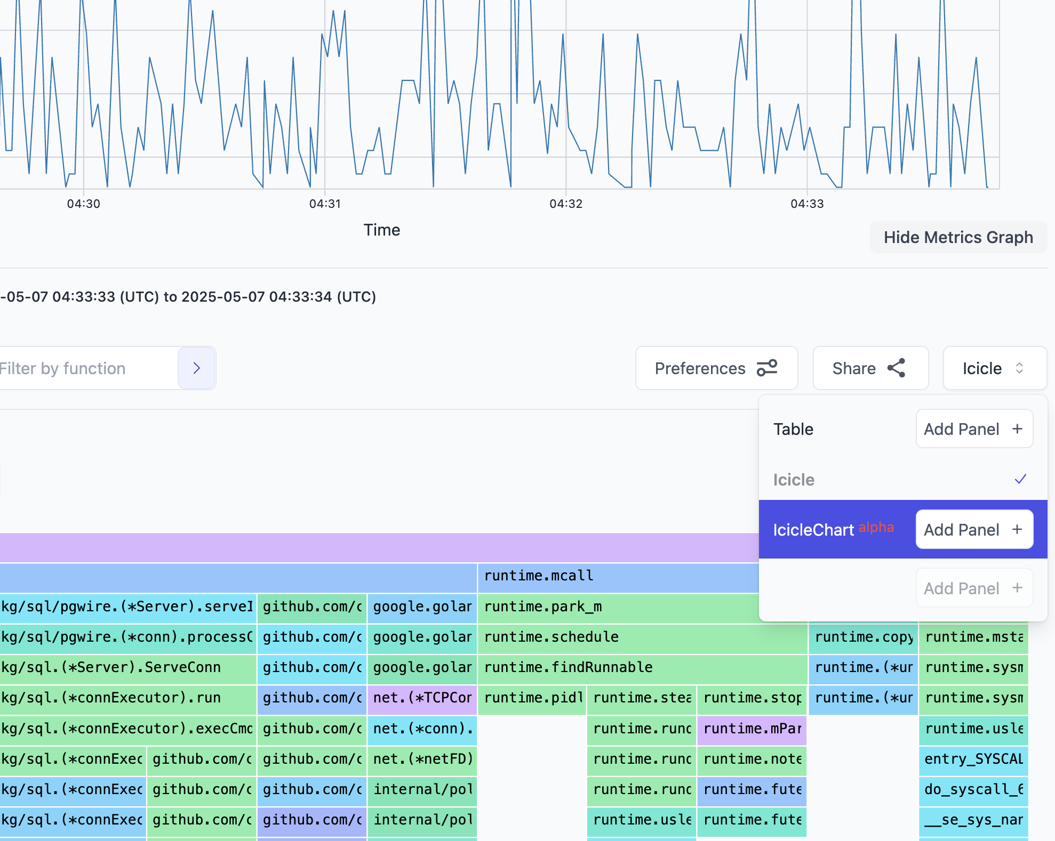Click the plus icon to add a Table panel

(x=1018, y=428)
